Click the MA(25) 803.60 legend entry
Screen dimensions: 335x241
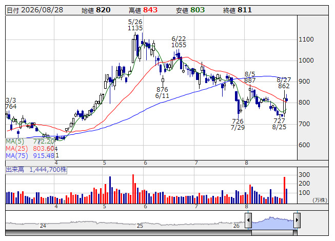pos(30,149)
